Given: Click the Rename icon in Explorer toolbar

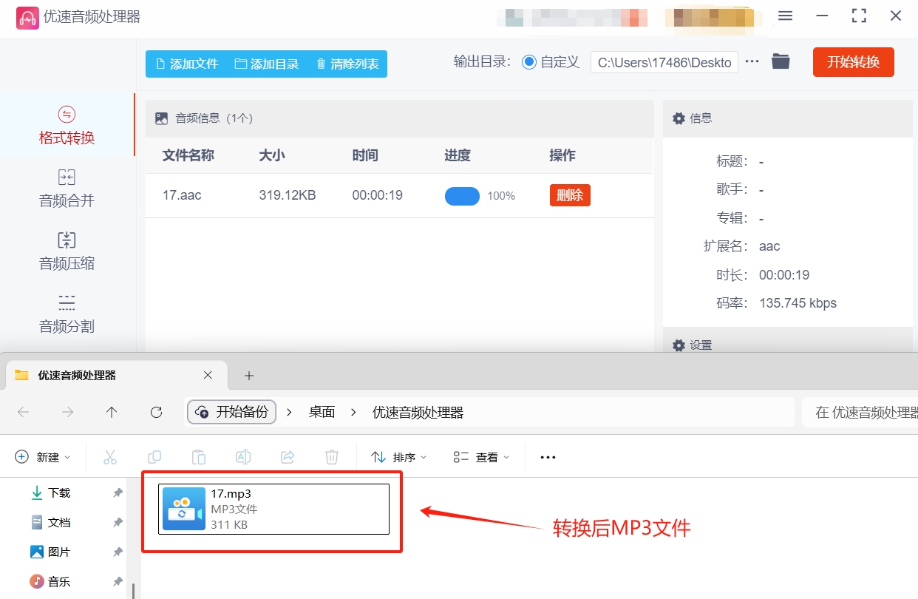Looking at the screenshot, I should coord(243,457).
